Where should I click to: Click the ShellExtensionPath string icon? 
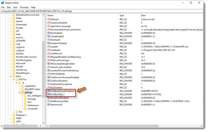(x=49, y=101)
